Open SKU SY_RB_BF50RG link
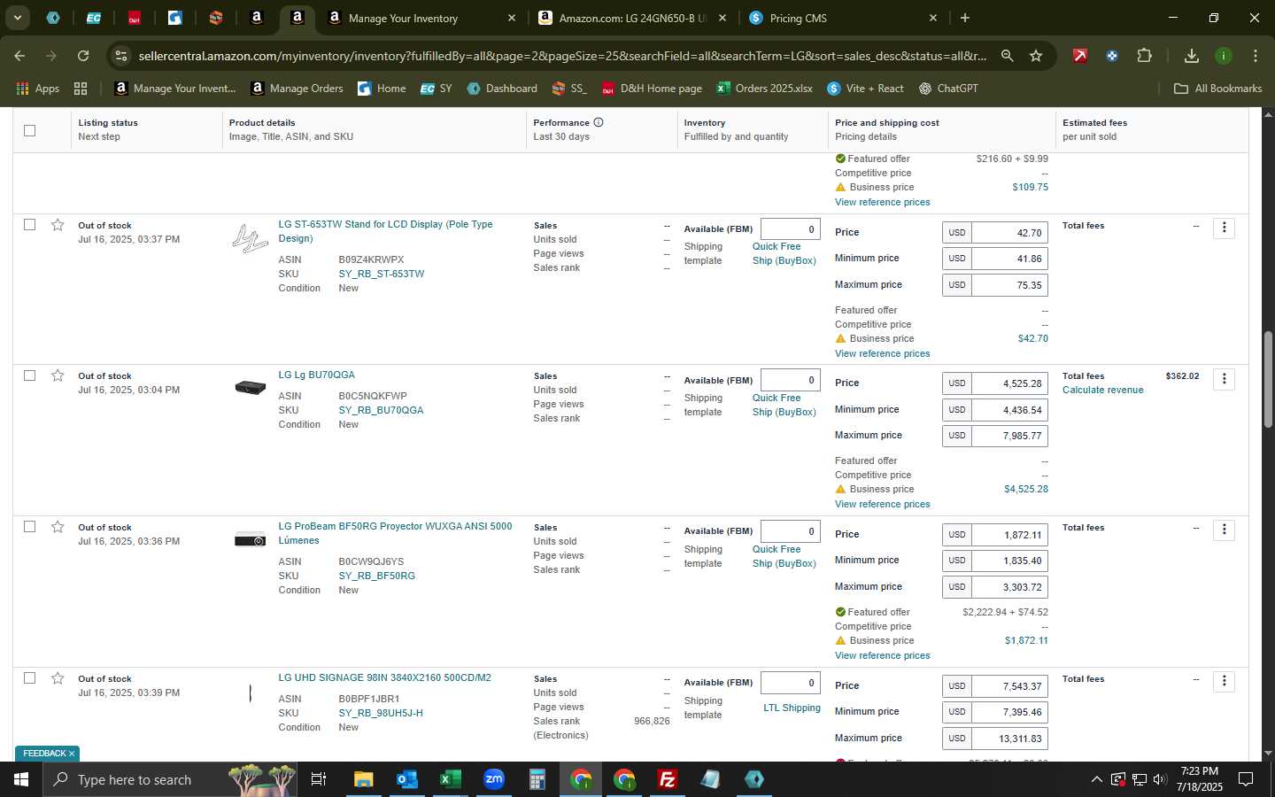The height and width of the screenshot is (797, 1275). pyautogui.click(x=376, y=576)
